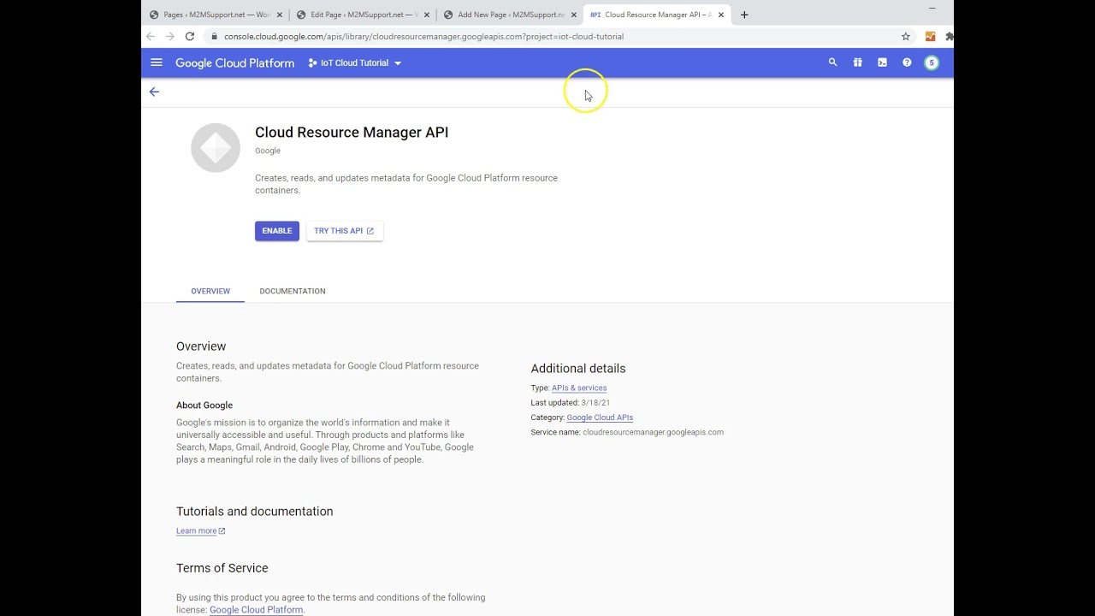This screenshot has width=1095, height=616.
Task: Close the Cloud Resource Manager API tab
Action: [721, 15]
